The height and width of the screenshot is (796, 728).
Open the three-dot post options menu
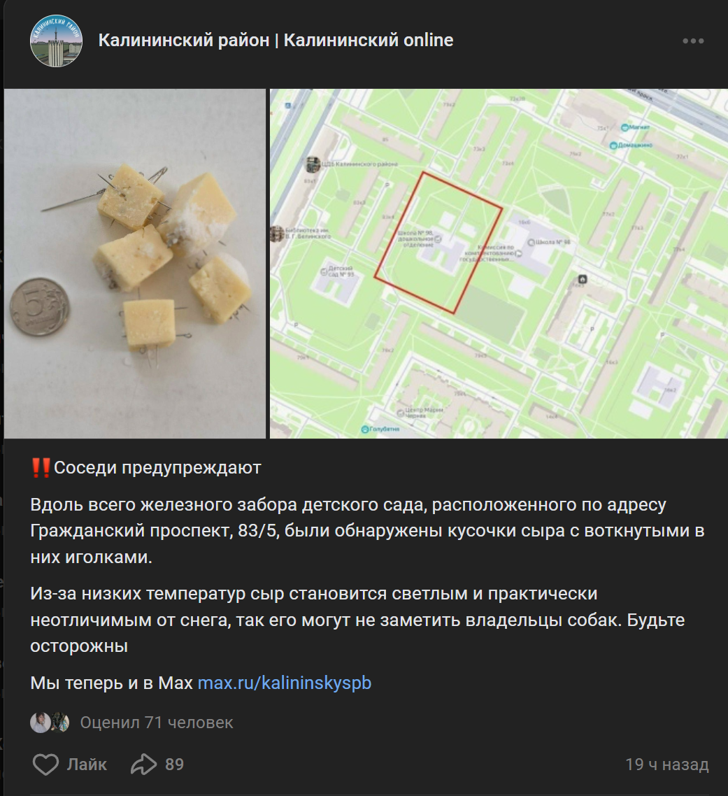pos(693,41)
